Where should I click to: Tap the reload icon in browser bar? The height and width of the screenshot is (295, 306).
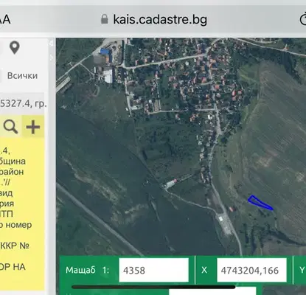point(303,19)
